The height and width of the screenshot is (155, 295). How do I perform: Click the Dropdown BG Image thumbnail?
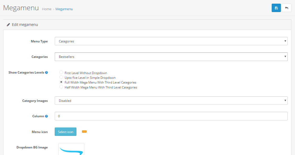(71, 149)
